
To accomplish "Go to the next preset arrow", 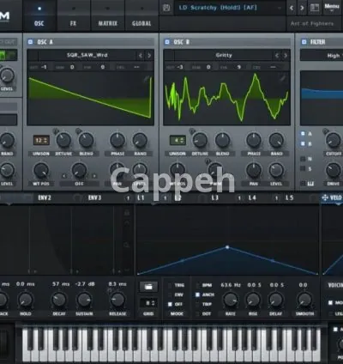I will pos(302,8).
